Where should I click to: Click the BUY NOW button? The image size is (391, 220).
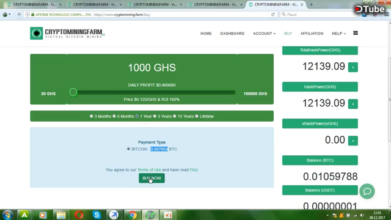152,178
